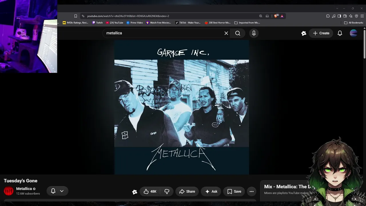Expand the All Bookmarks folder

pyautogui.click(x=354, y=23)
